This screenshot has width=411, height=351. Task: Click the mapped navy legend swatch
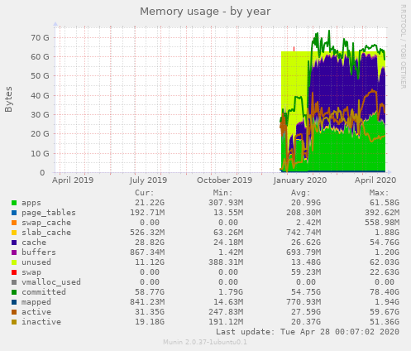14,302
